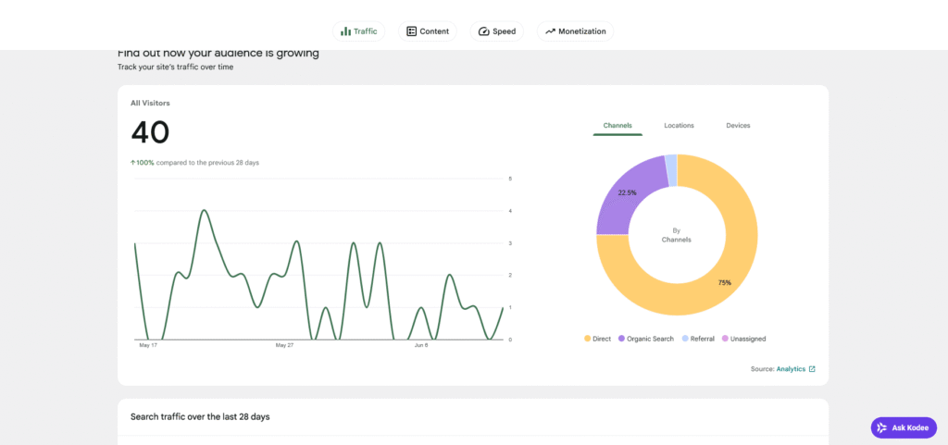
Task: Toggle the Unassigned legend item
Action: (x=743, y=339)
